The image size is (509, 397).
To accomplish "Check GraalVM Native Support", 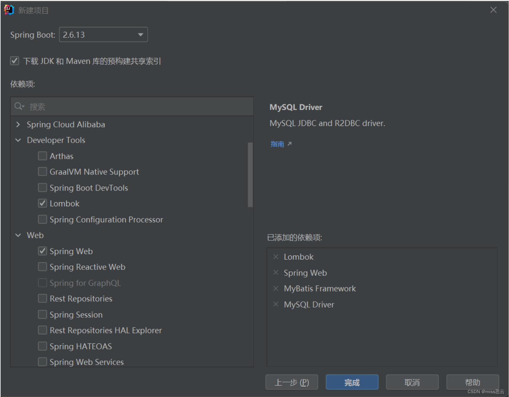I will click(x=42, y=172).
